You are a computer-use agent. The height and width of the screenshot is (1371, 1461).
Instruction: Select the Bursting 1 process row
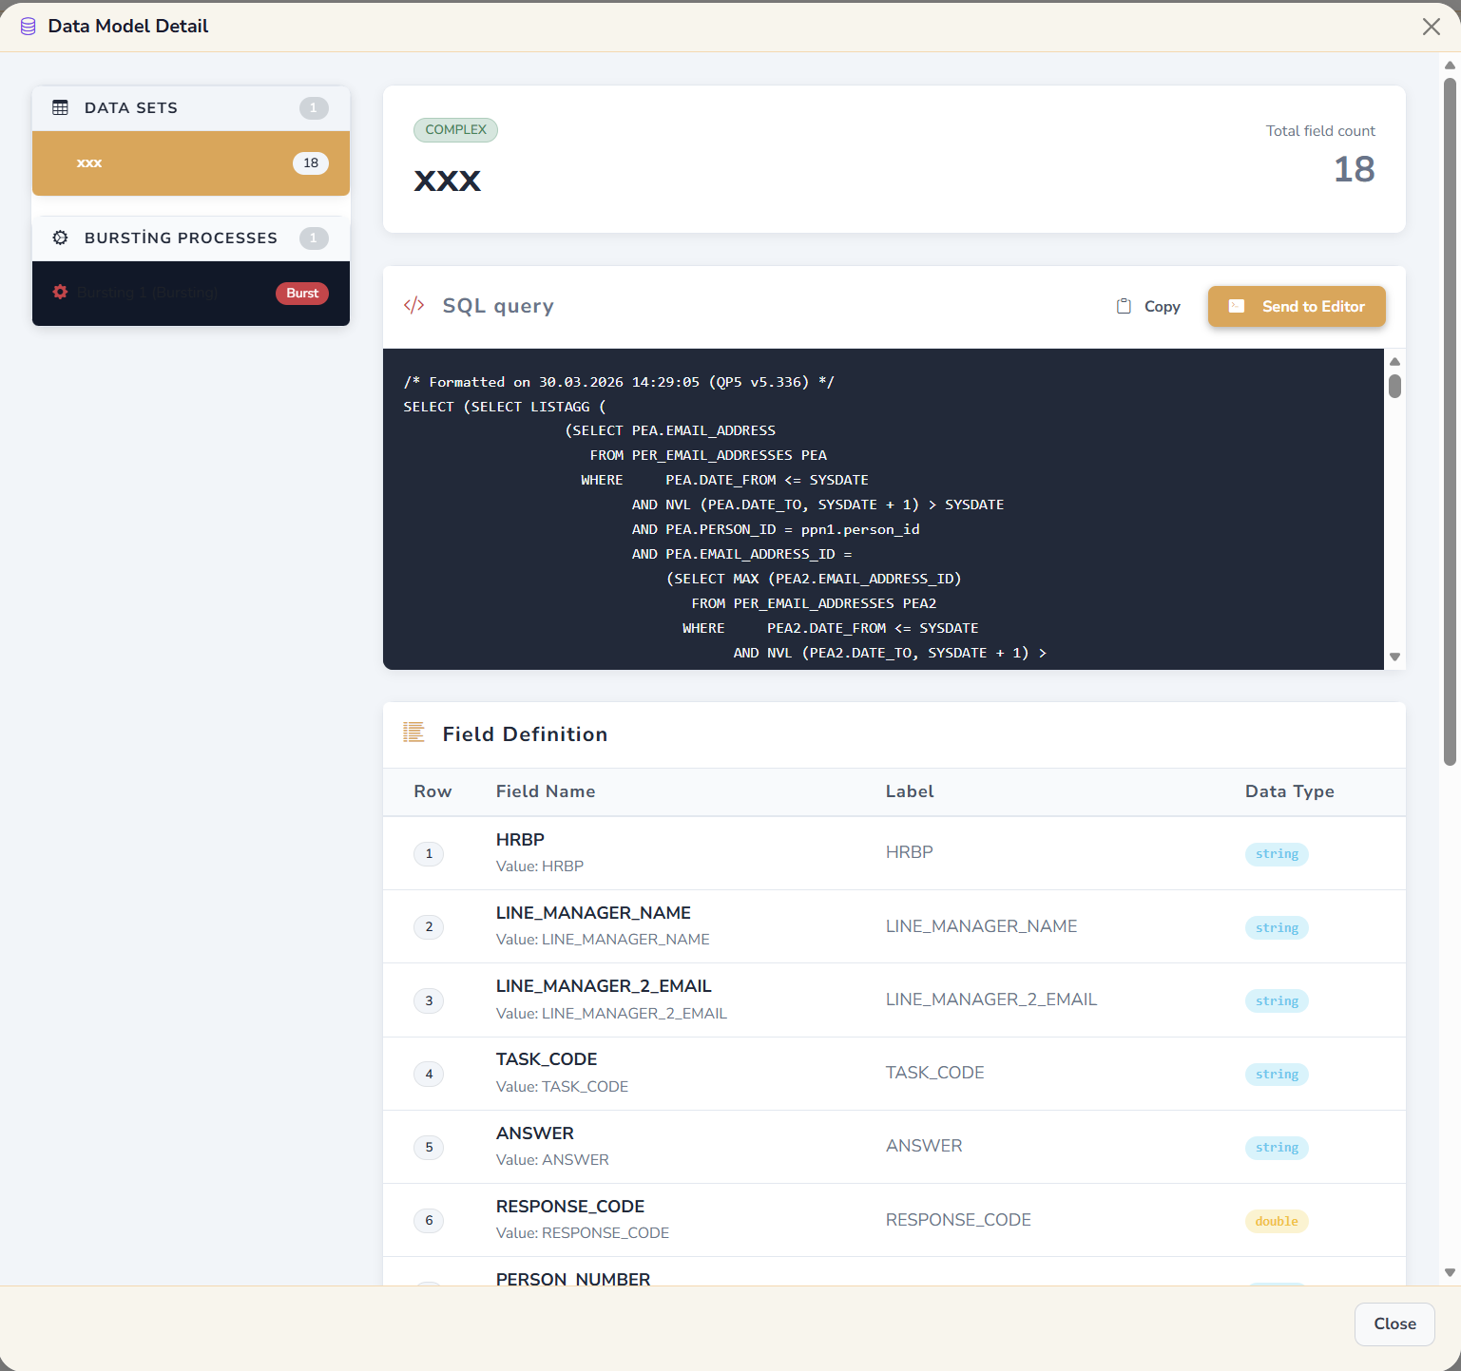click(x=191, y=294)
